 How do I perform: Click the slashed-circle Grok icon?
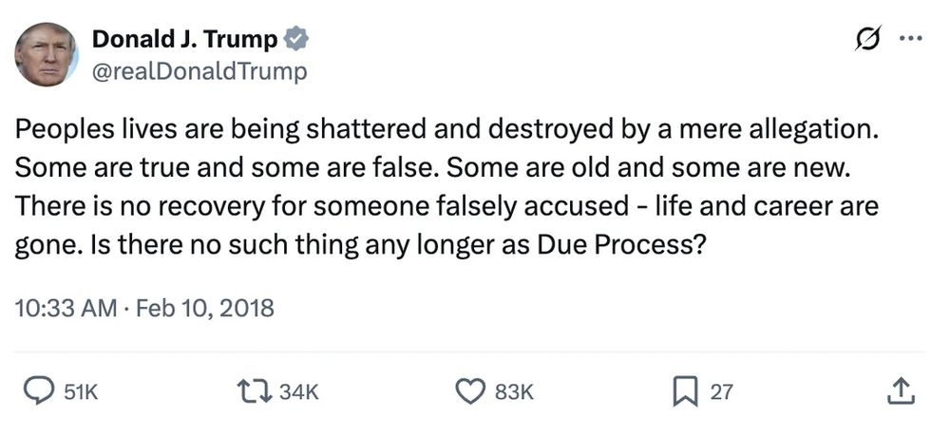[x=867, y=38]
